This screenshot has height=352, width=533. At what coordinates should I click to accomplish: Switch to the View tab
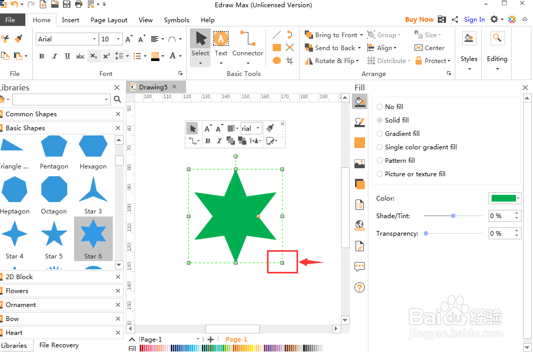(145, 20)
